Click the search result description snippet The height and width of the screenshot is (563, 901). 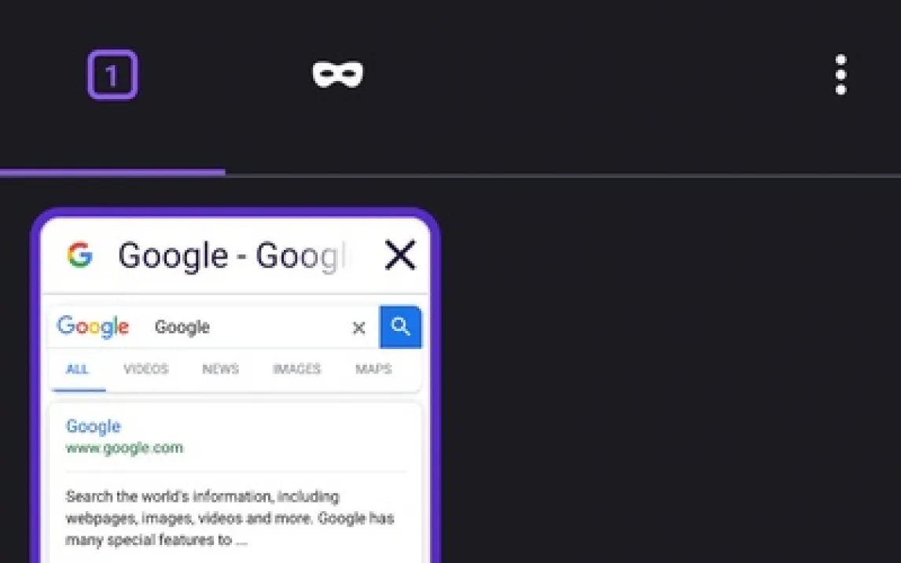click(x=230, y=517)
